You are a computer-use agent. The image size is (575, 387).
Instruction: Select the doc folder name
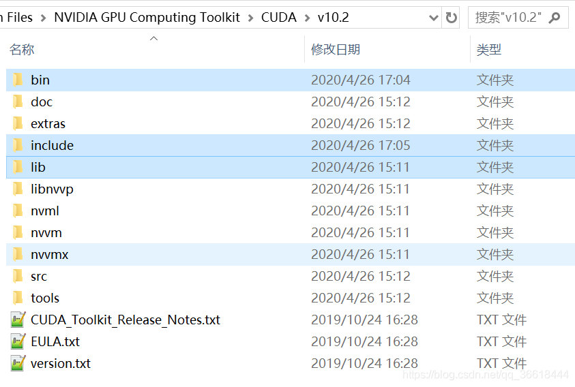pos(42,102)
